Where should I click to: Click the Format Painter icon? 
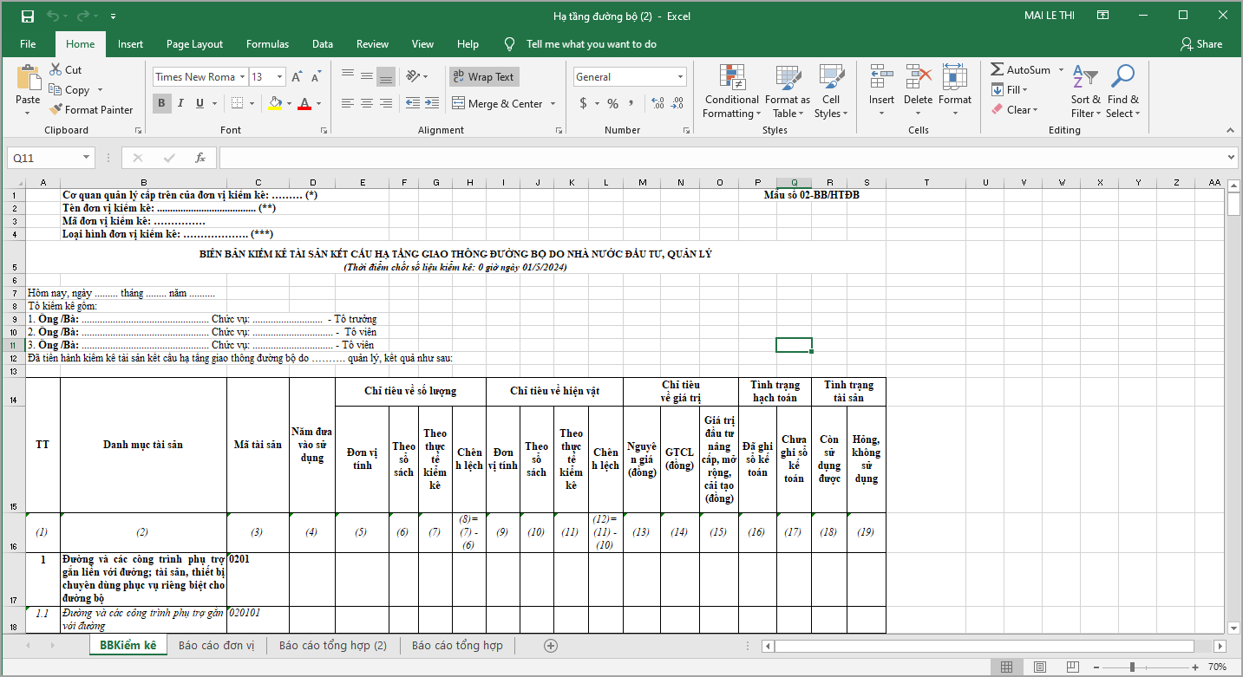pyautogui.click(x=56, y=110)
